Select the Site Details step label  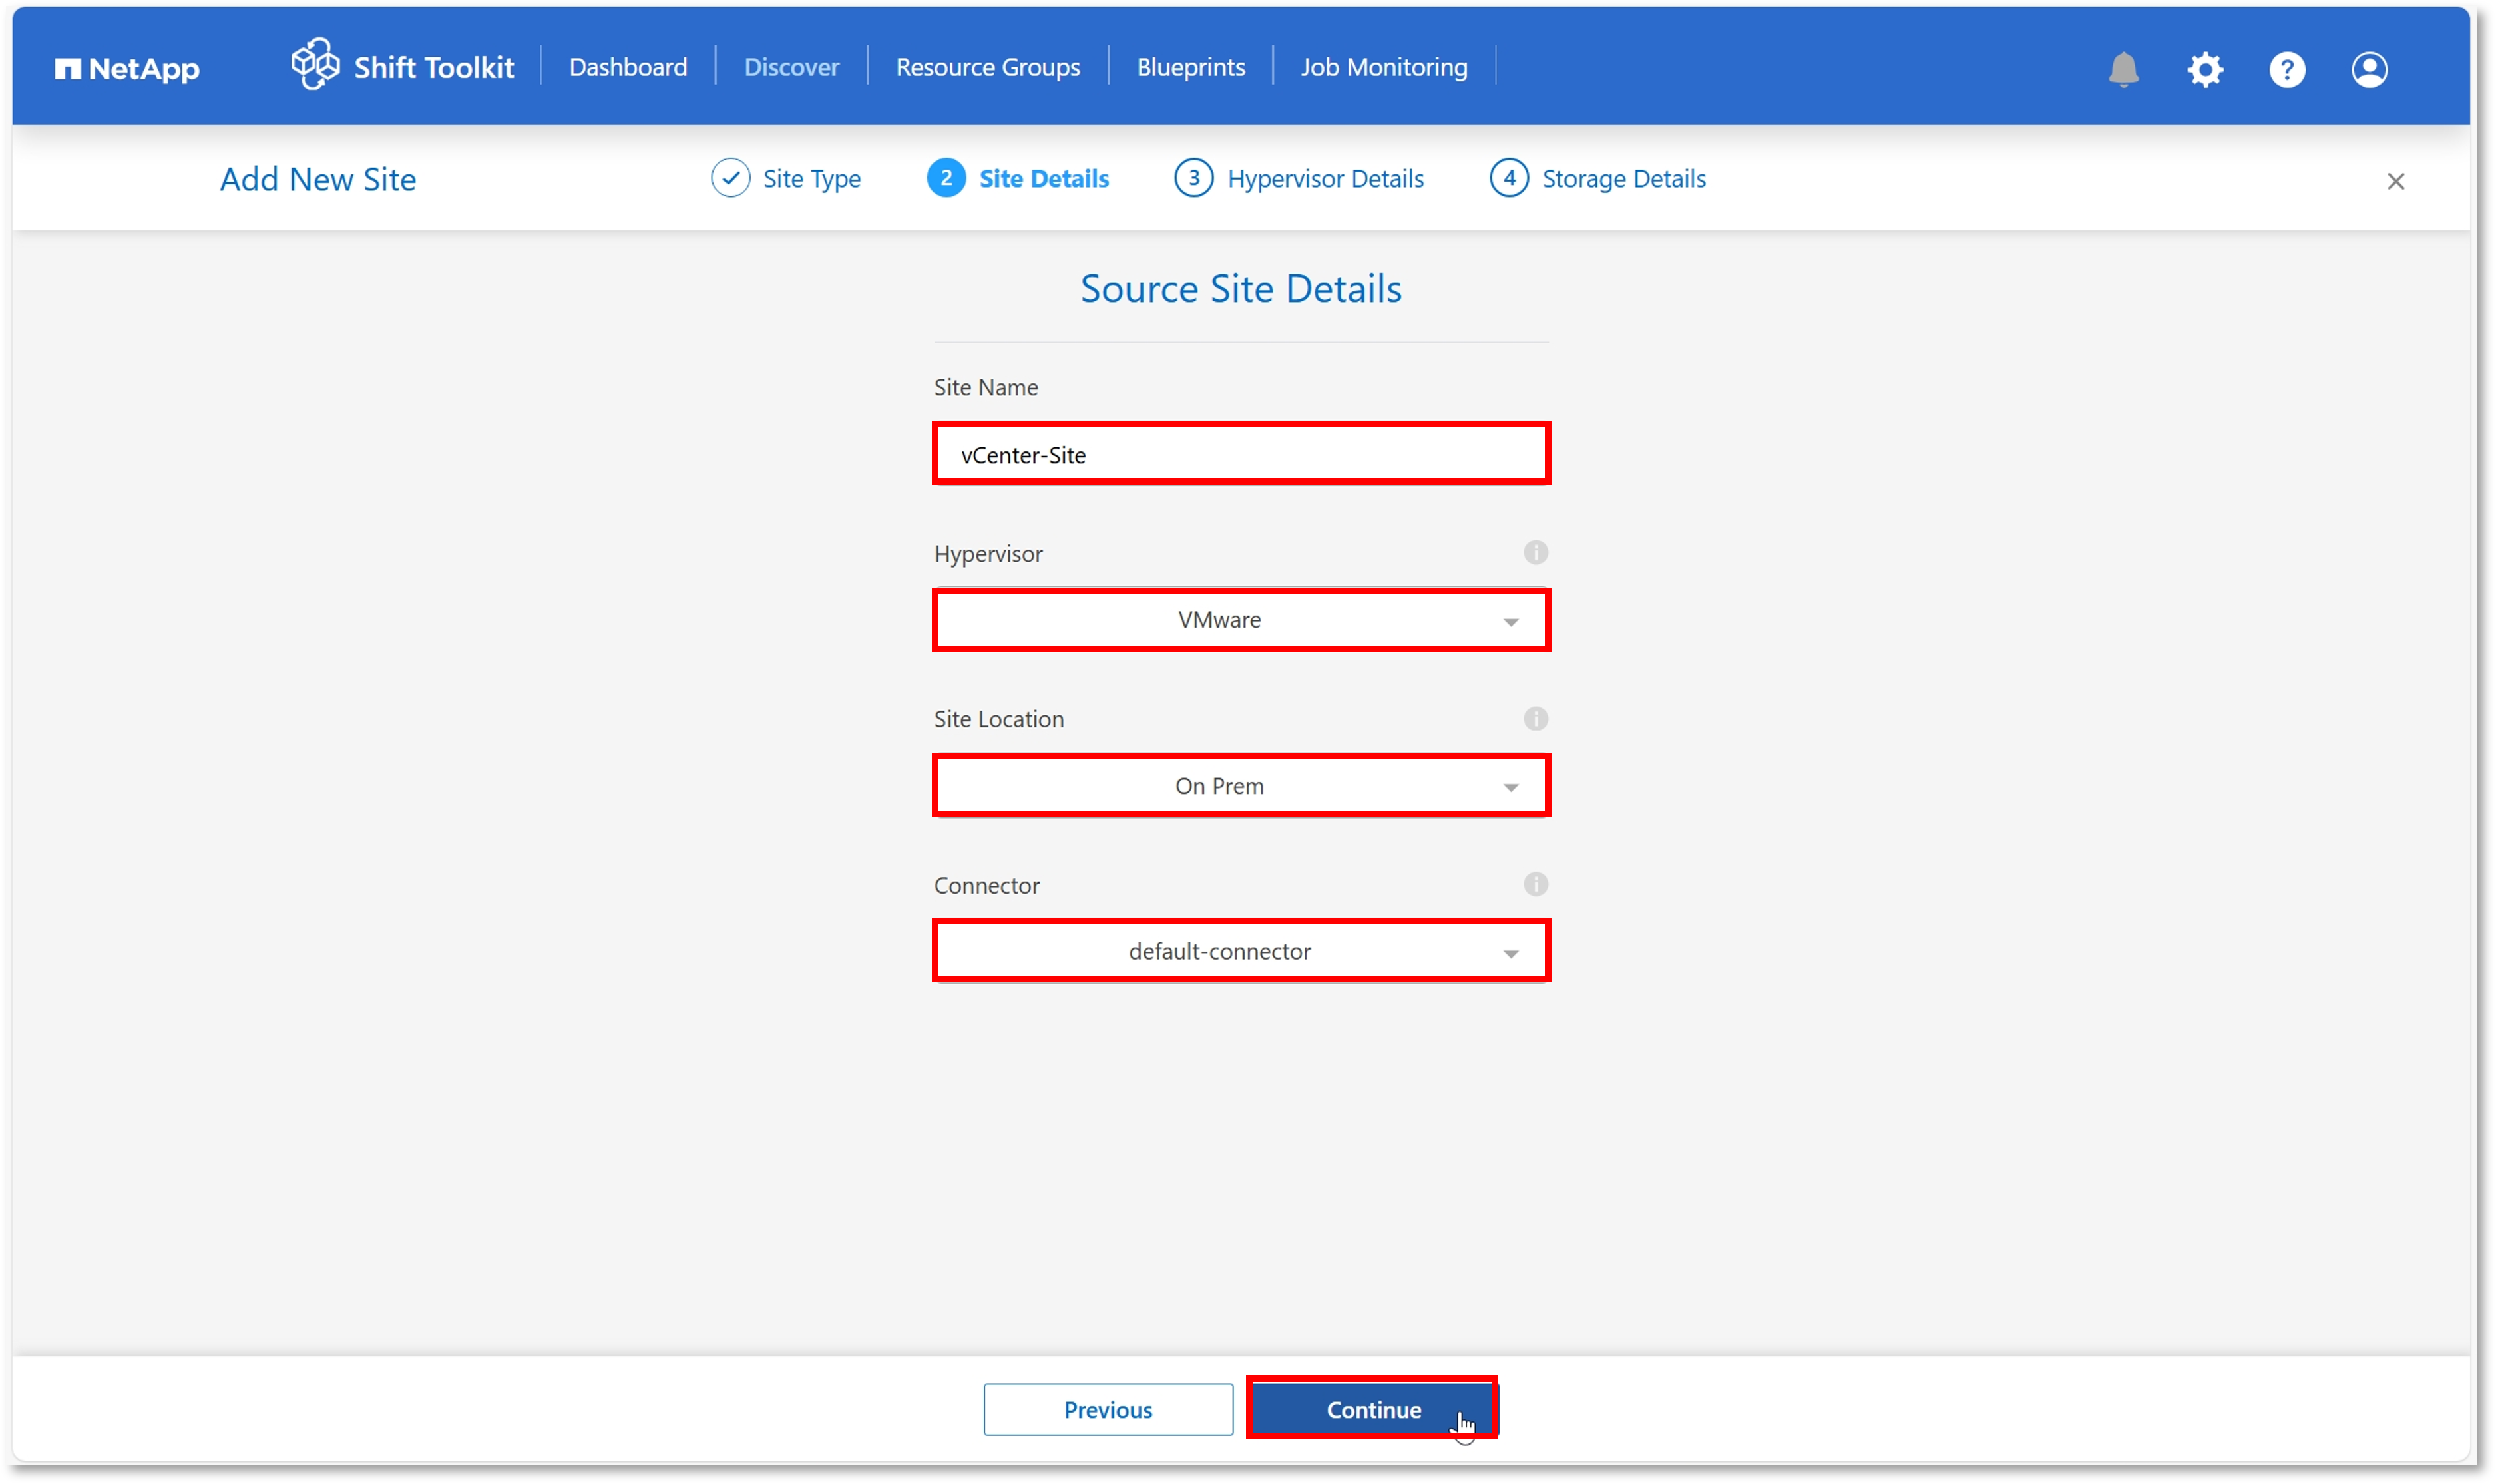pyautogui.click(x=1043, y=179)
